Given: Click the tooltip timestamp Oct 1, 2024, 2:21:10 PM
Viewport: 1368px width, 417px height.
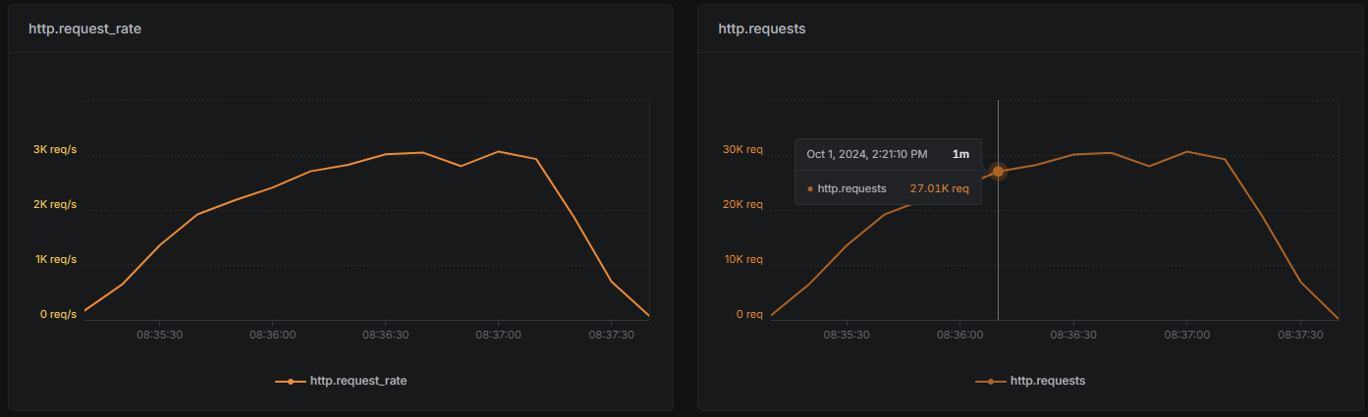Looking at the screenshot, I should click(867, 154).
